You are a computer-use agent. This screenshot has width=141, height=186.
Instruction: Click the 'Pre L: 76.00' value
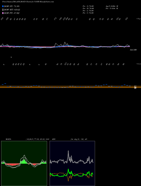[x=88, y=11]
